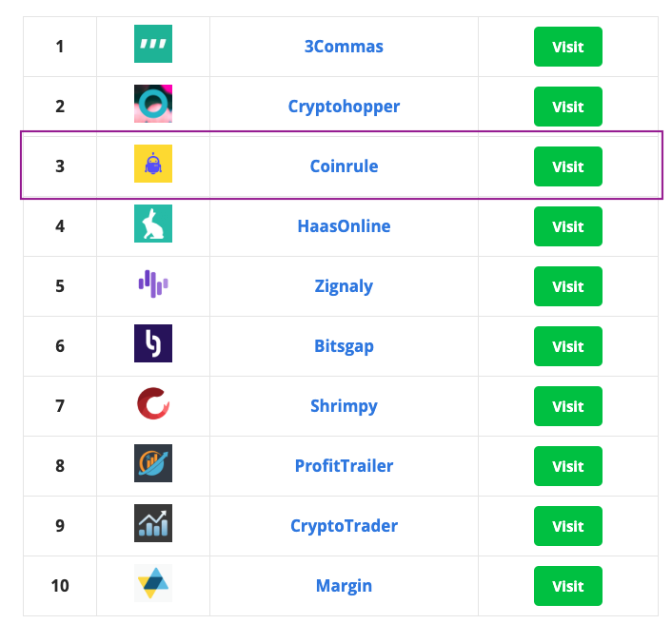Click the HaasOnline rabbit logo
The width and height of the screenshot is (672, 624).
click(153, 224)
